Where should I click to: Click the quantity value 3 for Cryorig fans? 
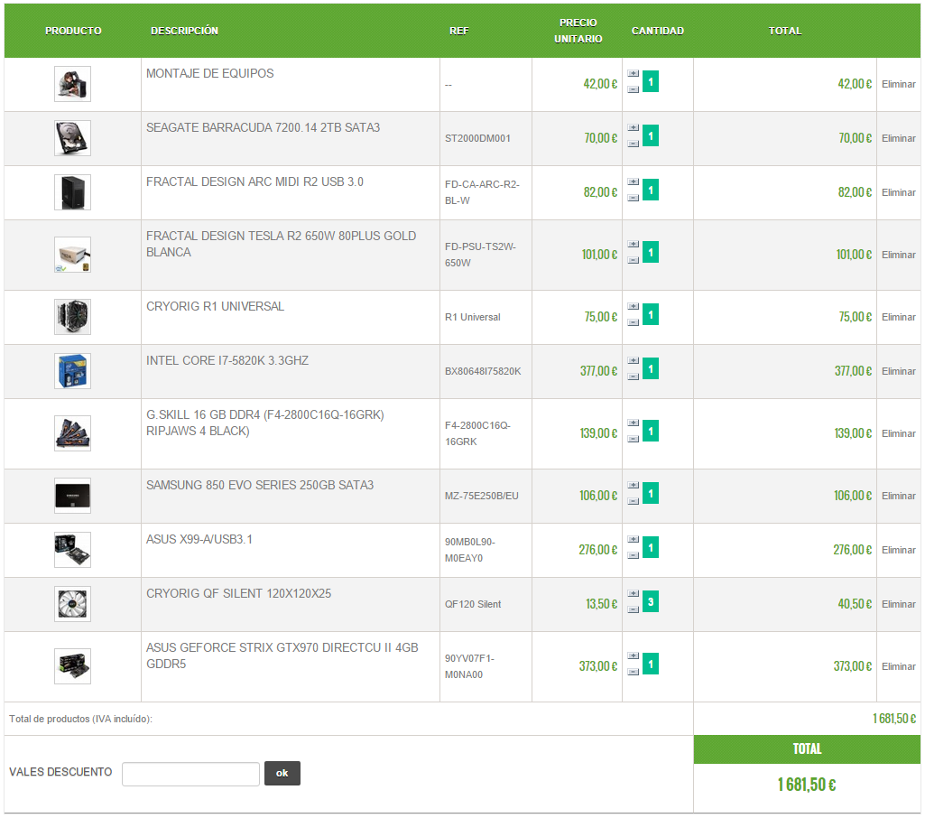click(x=651, y=602)
